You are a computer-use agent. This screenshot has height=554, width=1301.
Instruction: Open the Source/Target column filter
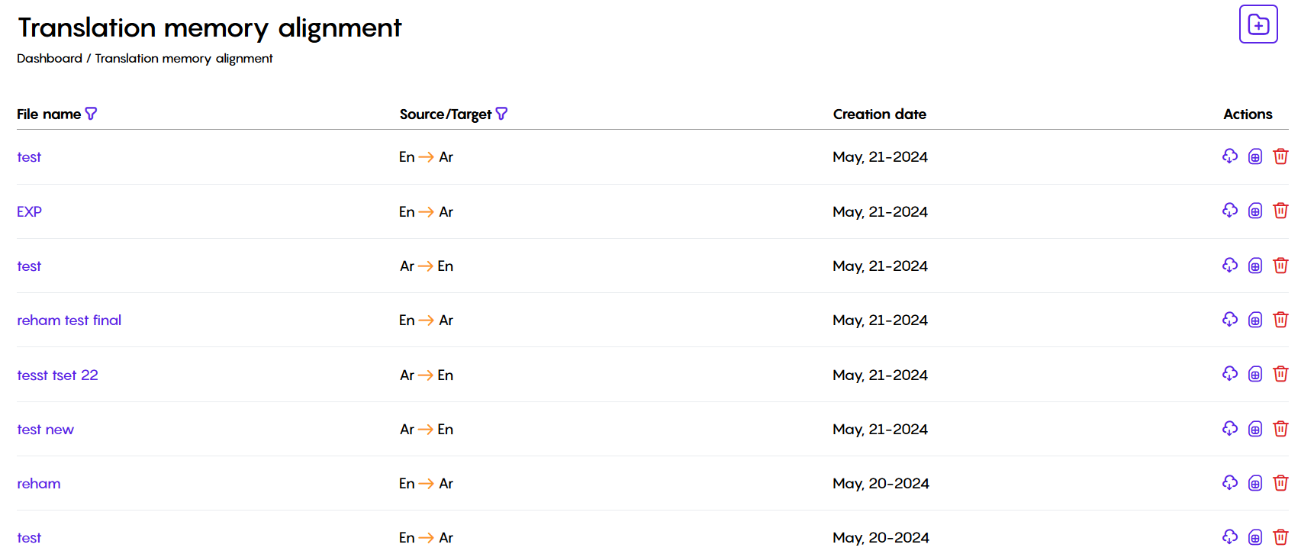[501, 114]
